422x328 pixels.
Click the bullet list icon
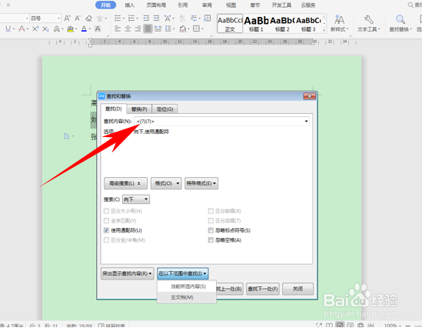coord(118,18)
